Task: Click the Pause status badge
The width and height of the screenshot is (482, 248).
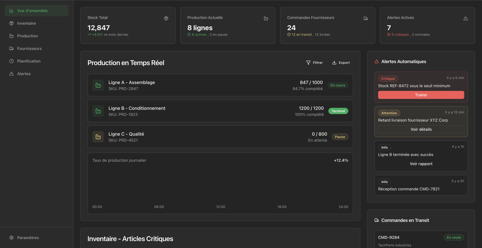Action: [340, 137]
